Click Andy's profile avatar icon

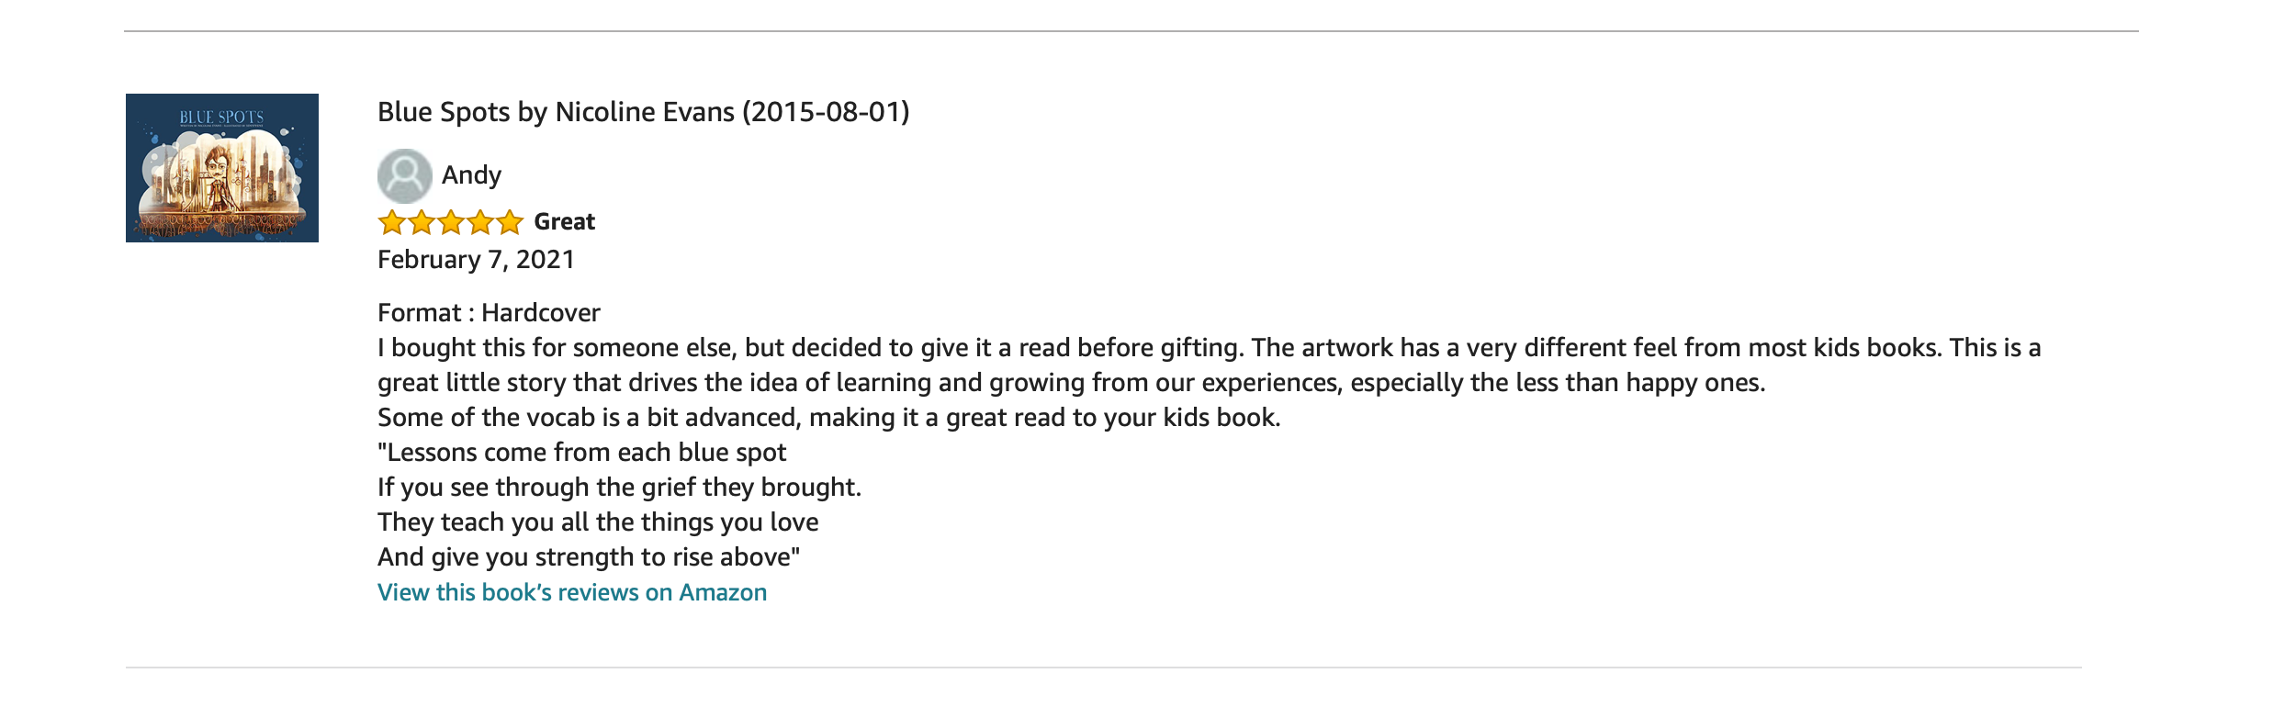click(404, 175)
